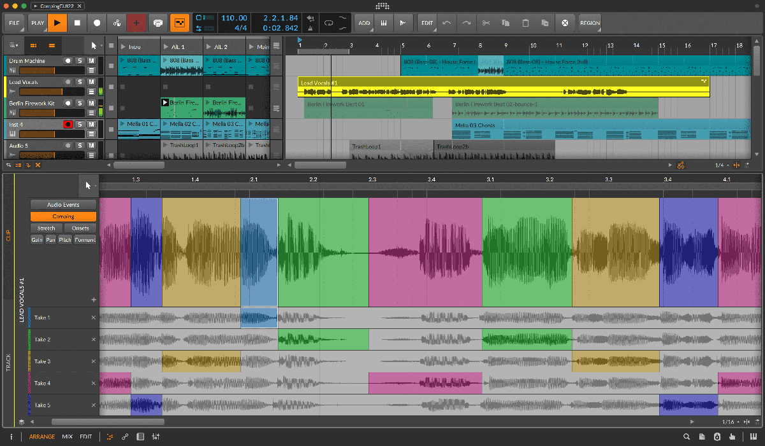
Task: Click the global Record button
Action: coord(97,23)
